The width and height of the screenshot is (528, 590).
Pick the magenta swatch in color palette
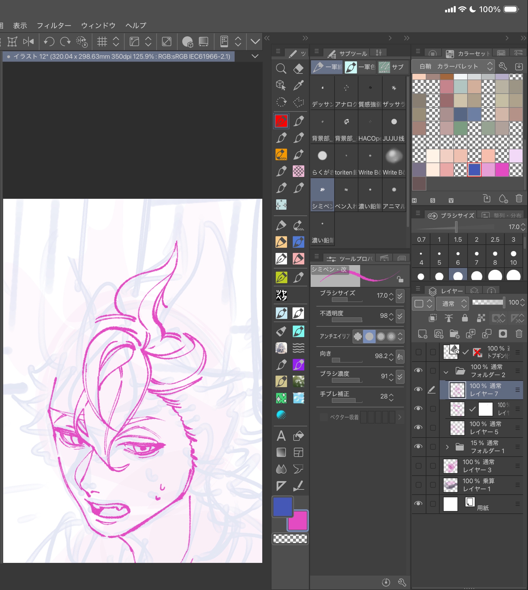(x=502, y=170)
